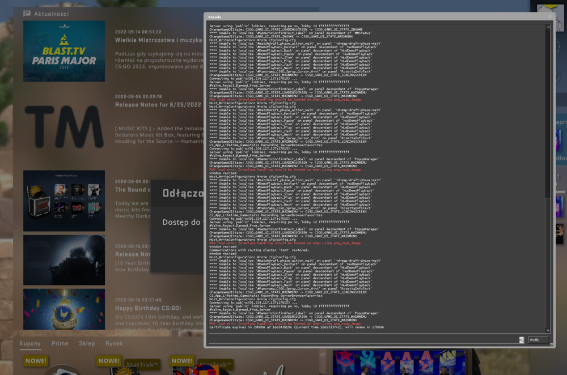Open the BLAST.TV Paris Major news thumbnail
Image resolution: width=567 pixels, height=375 pixels.
tap(64, 51)
